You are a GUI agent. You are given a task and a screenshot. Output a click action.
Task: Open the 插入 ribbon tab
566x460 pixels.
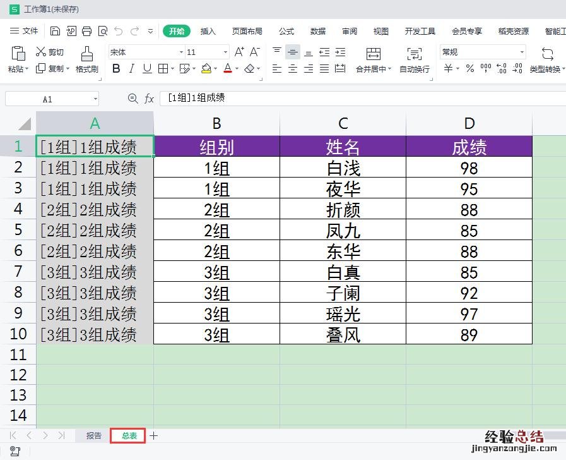208,31
